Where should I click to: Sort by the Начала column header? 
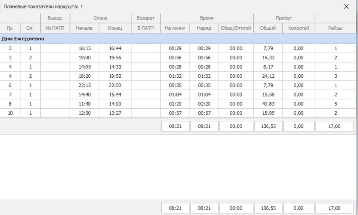coord(84,28)
